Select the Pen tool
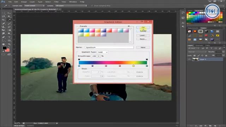226x127 pixels. (4, 37)
